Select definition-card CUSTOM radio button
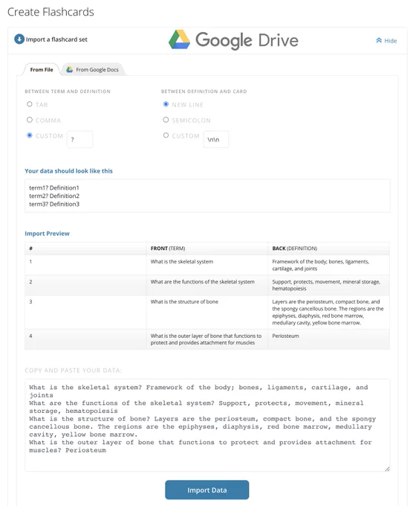This screenshot has height=506, width=416. (166, 135)
